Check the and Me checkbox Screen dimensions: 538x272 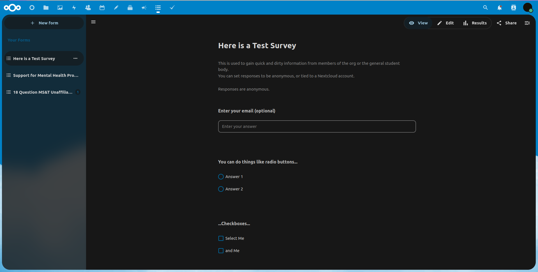point(221,250)
